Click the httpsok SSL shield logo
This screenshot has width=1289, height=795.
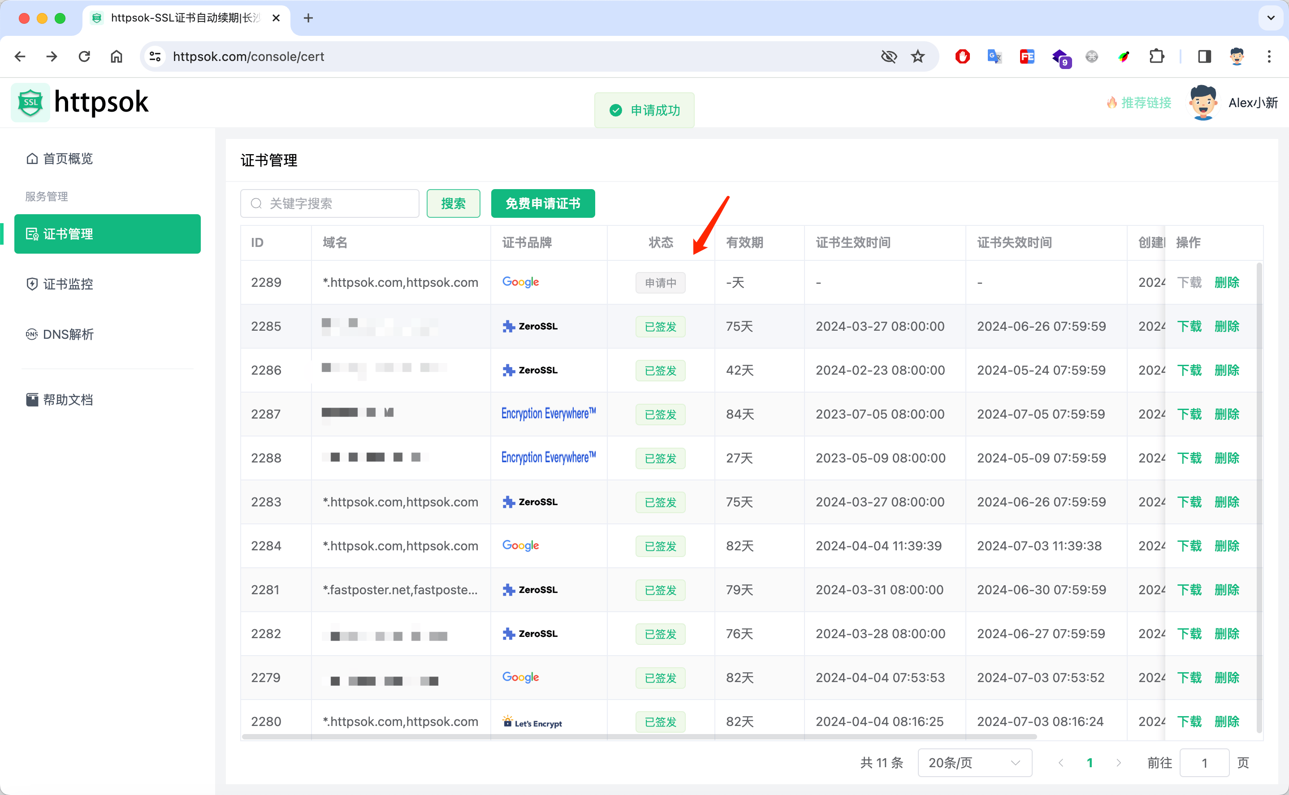[30, 102]
